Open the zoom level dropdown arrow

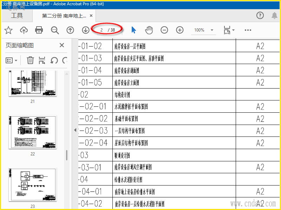[x=212, y=30]
